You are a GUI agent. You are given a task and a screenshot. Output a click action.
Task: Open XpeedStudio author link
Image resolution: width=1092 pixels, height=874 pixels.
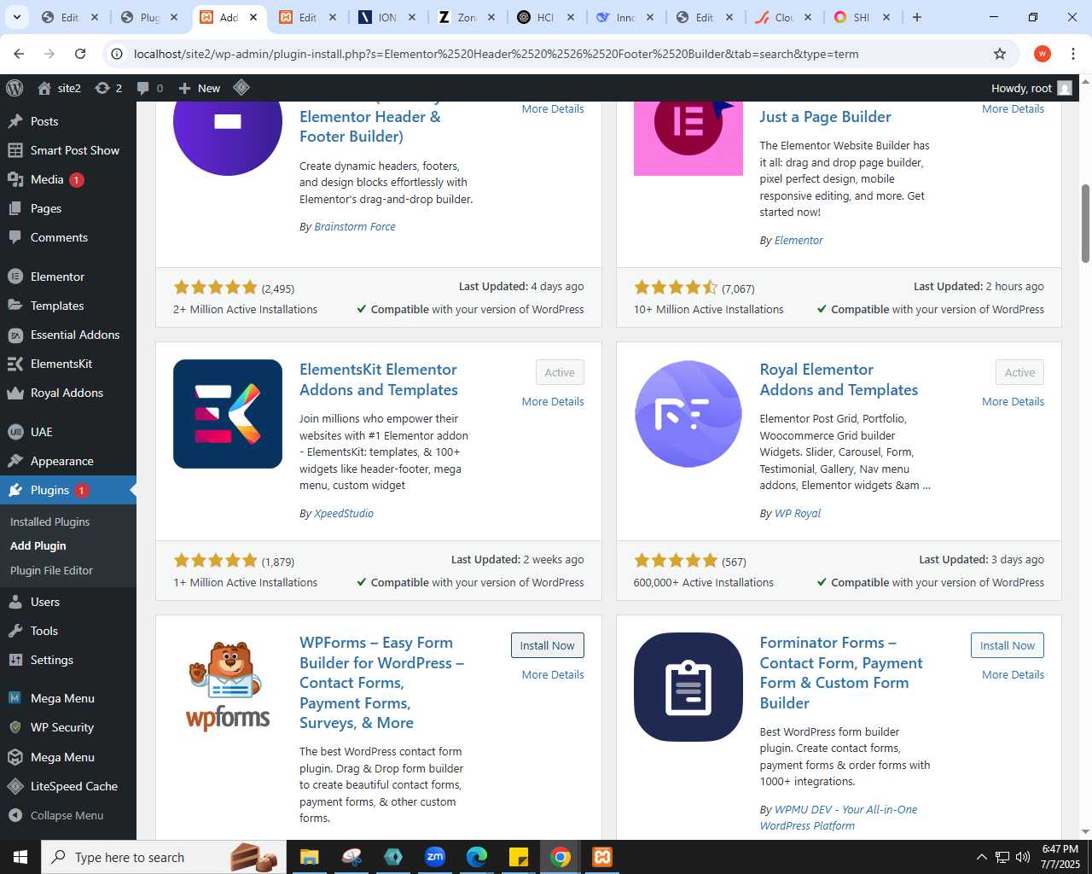(344, 513)
